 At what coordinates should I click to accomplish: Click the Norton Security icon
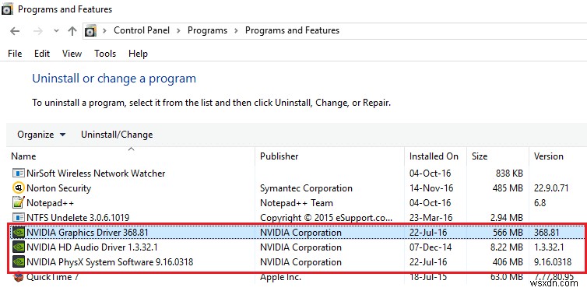[x=19, y=188]
